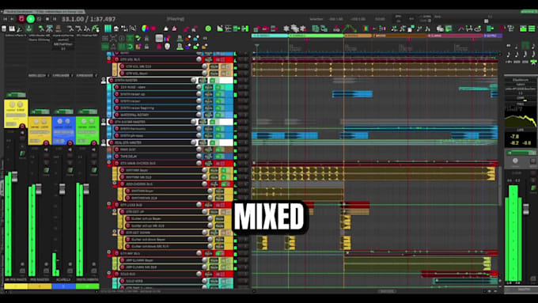Click the green circular target toolbar icon
538x303 pixels.
[208, 28]
